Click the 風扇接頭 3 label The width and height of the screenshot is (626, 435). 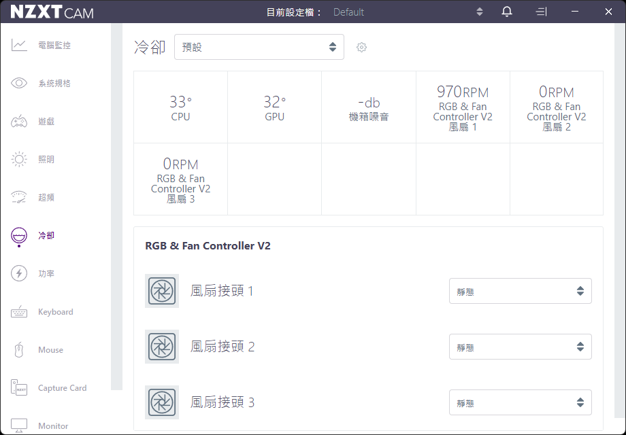[x=223, y=402]
